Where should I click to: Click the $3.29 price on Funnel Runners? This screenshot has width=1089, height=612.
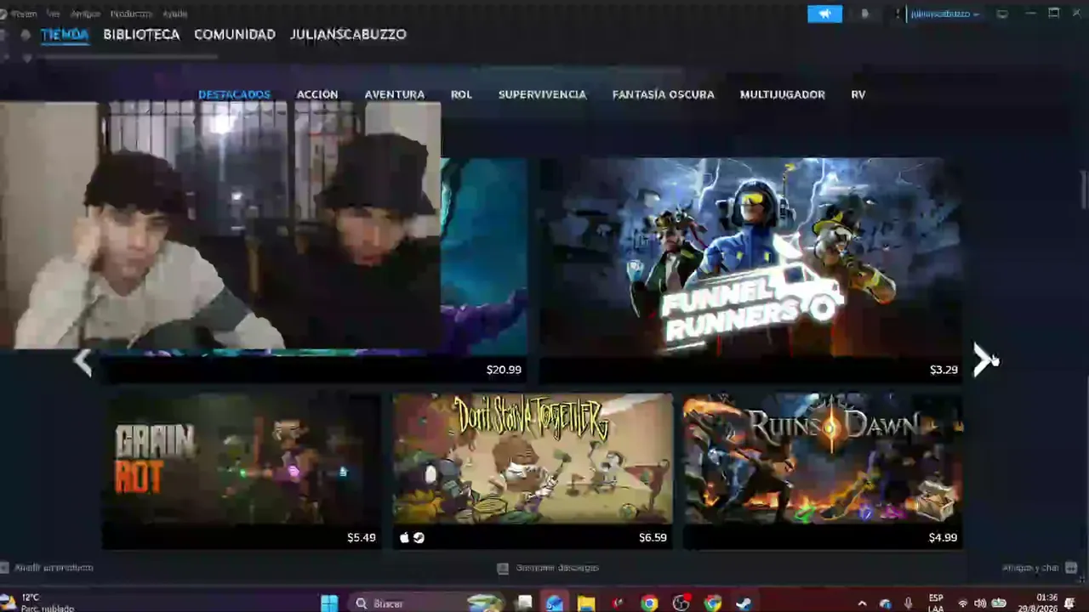944,370
